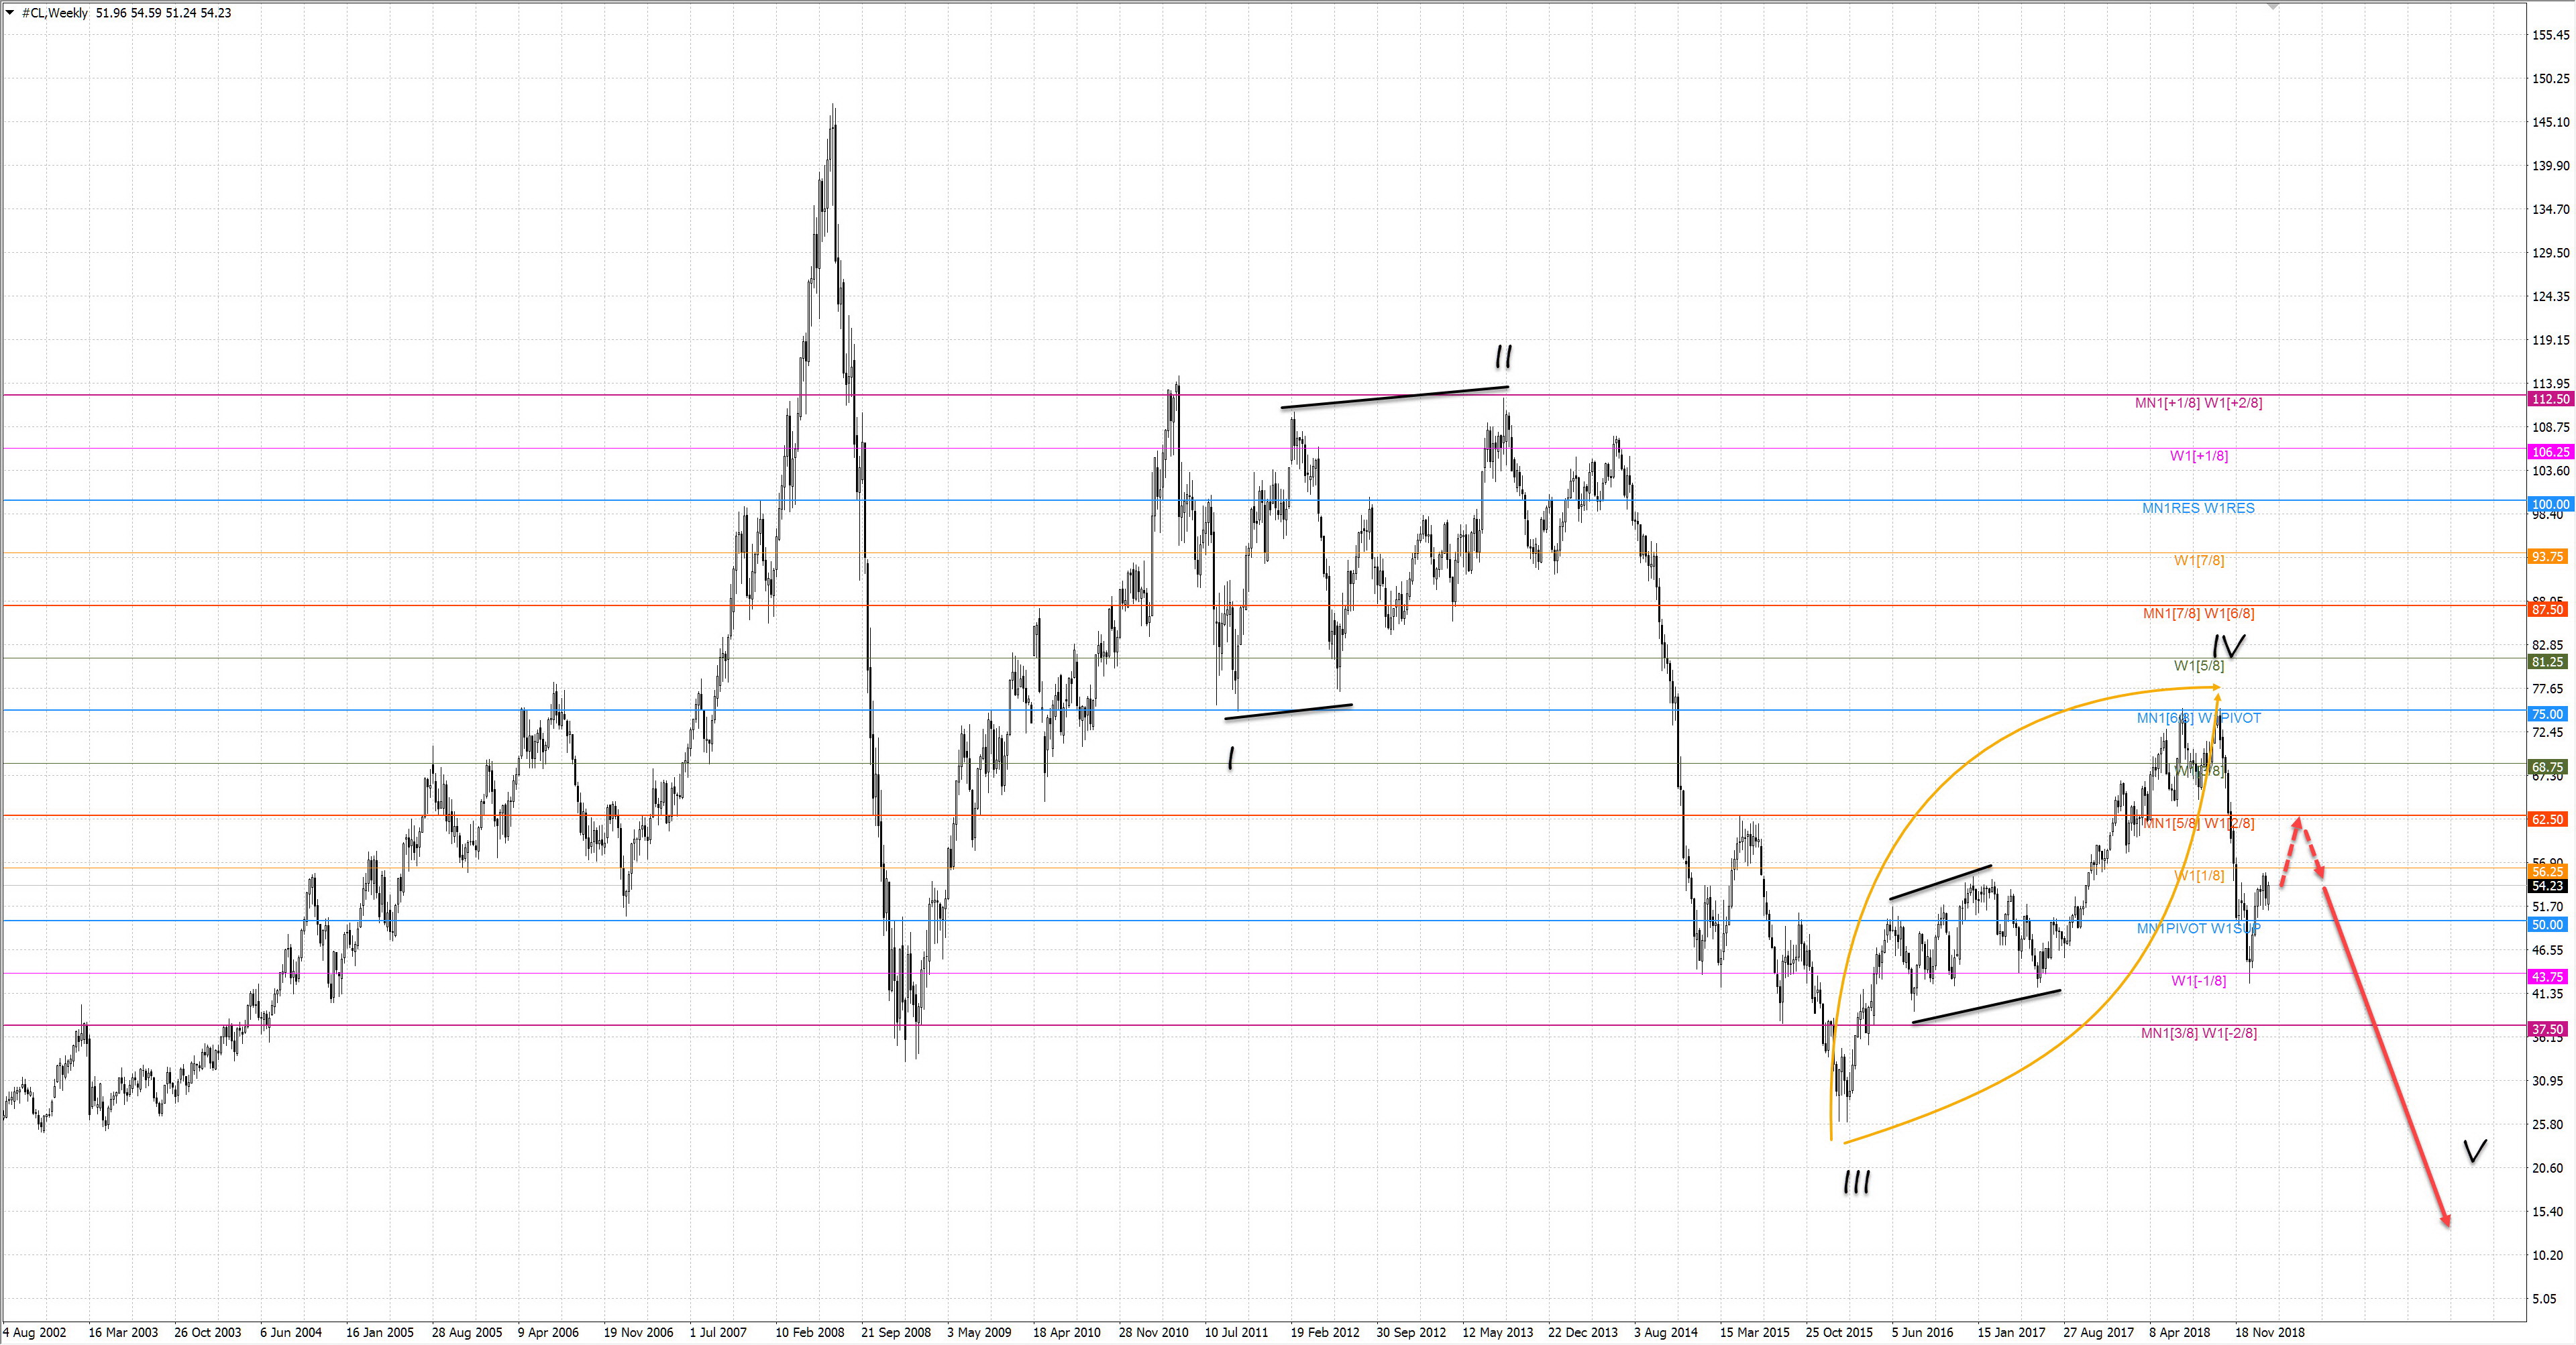Click the tip of the red dashed arrow
2576x1345 pixels.
(x=2297, y=821)
